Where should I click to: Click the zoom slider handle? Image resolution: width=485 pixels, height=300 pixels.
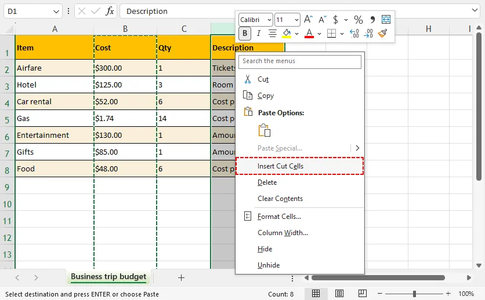coord(414,294)
